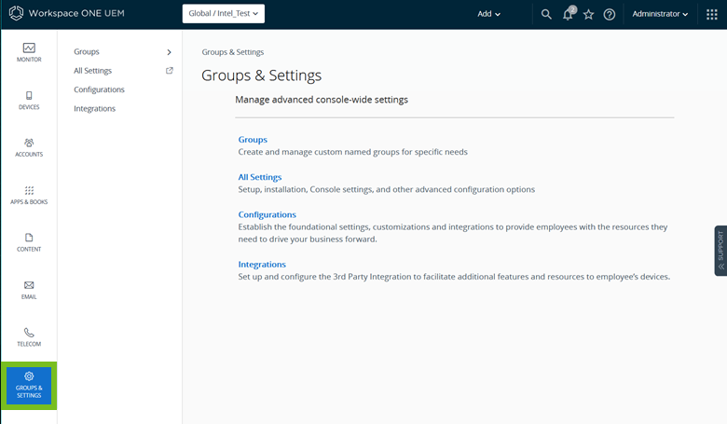
Task: Click the All Settings external link icon
Action: click(x=170, y=71)
